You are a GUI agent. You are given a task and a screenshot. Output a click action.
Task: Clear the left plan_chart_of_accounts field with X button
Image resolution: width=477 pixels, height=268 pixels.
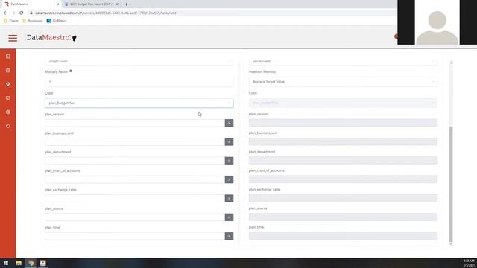pos(229,179)
